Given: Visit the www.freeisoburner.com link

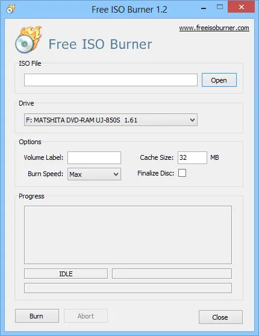Looking at the screenshot, I should point(214,28).
